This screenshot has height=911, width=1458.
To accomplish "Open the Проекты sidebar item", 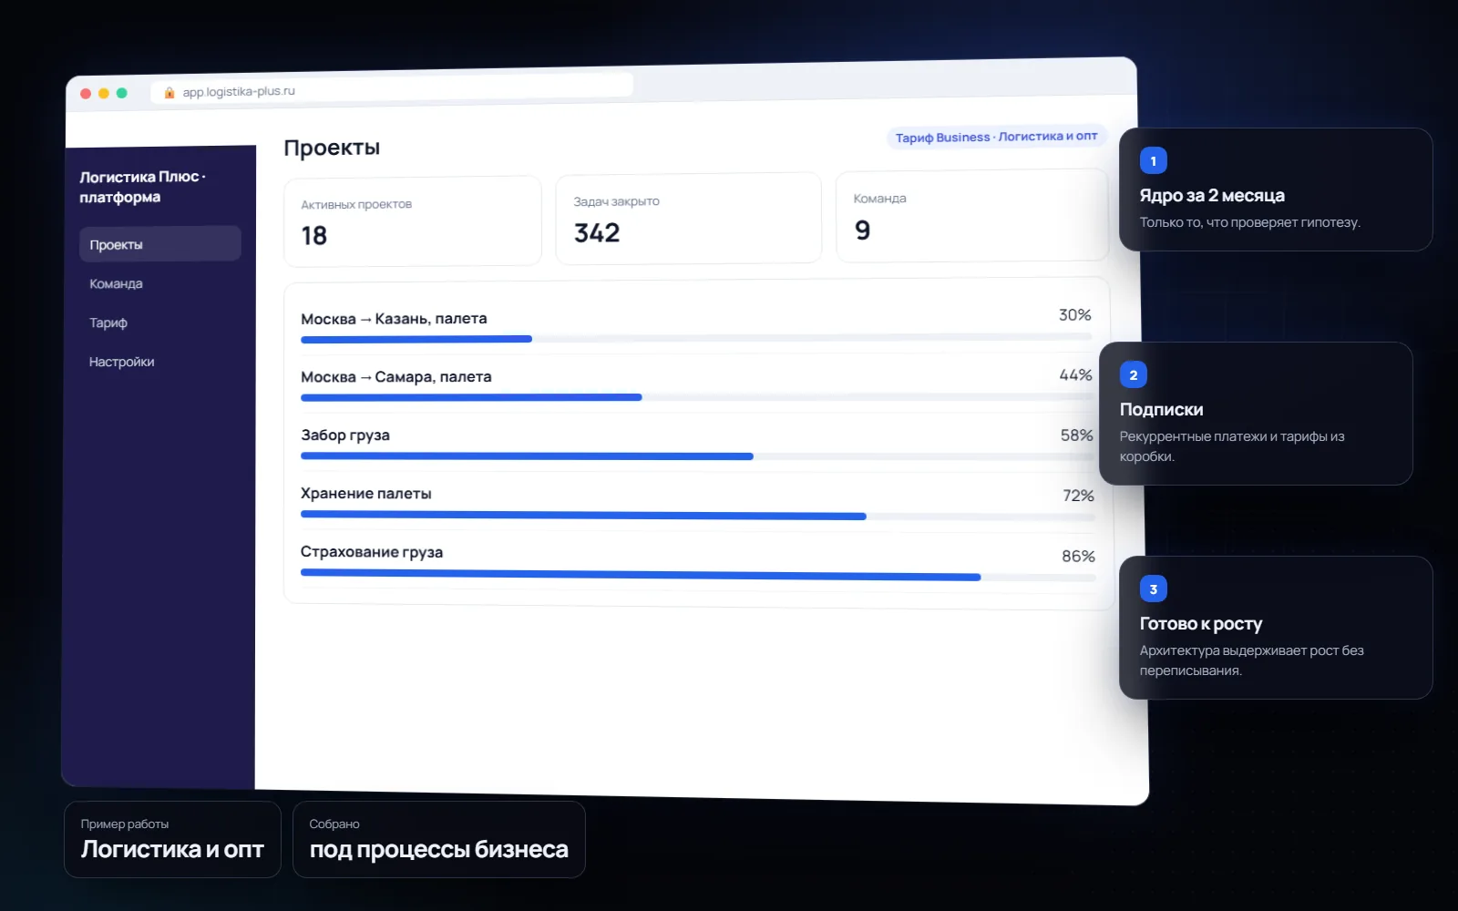I will 159,244.
